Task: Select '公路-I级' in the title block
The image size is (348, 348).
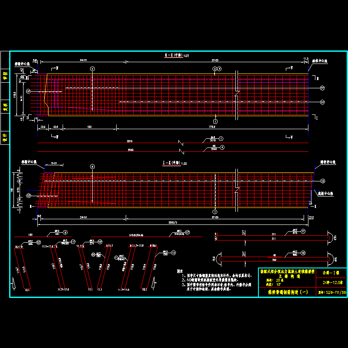Action: 331,273
